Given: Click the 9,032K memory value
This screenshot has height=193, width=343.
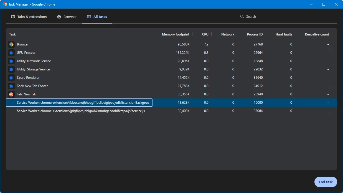Looking at the screenshot, I should point(184,69).
